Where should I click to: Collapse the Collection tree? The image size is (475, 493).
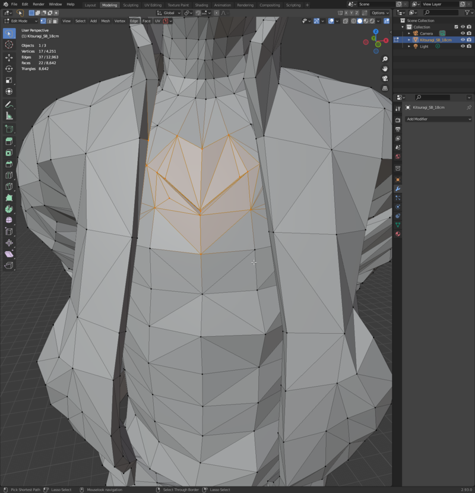click(403, 27)
